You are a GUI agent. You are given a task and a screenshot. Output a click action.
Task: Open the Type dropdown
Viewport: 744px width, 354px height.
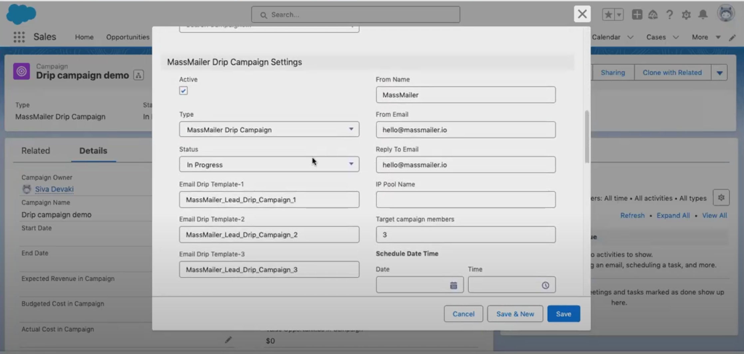pos(269,129)
